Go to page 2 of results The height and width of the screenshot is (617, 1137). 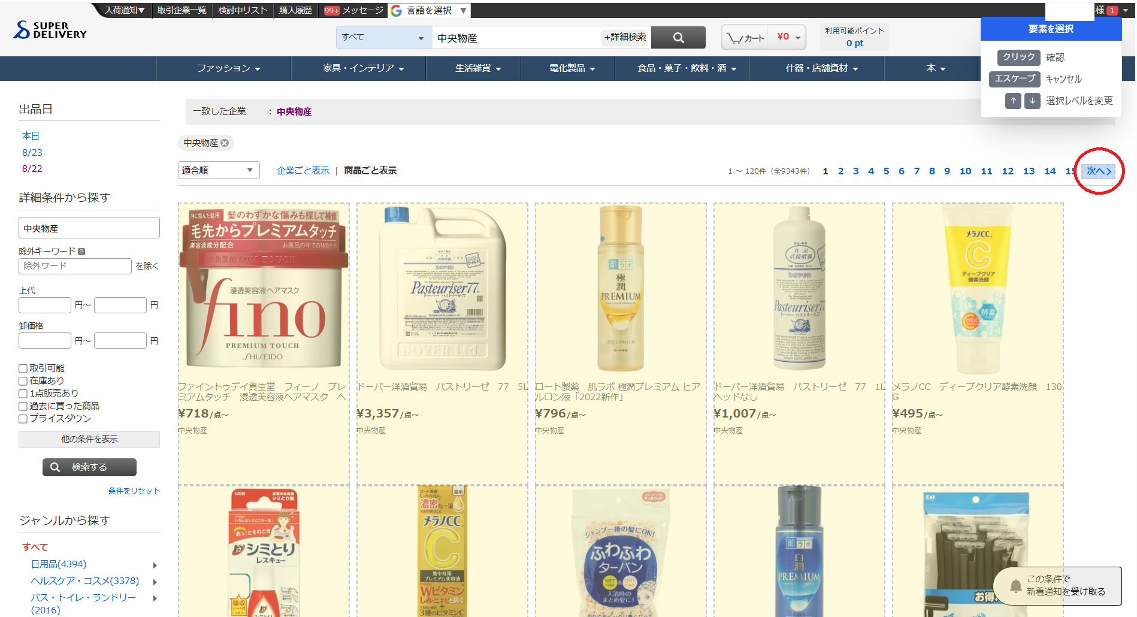click(840, 171)
